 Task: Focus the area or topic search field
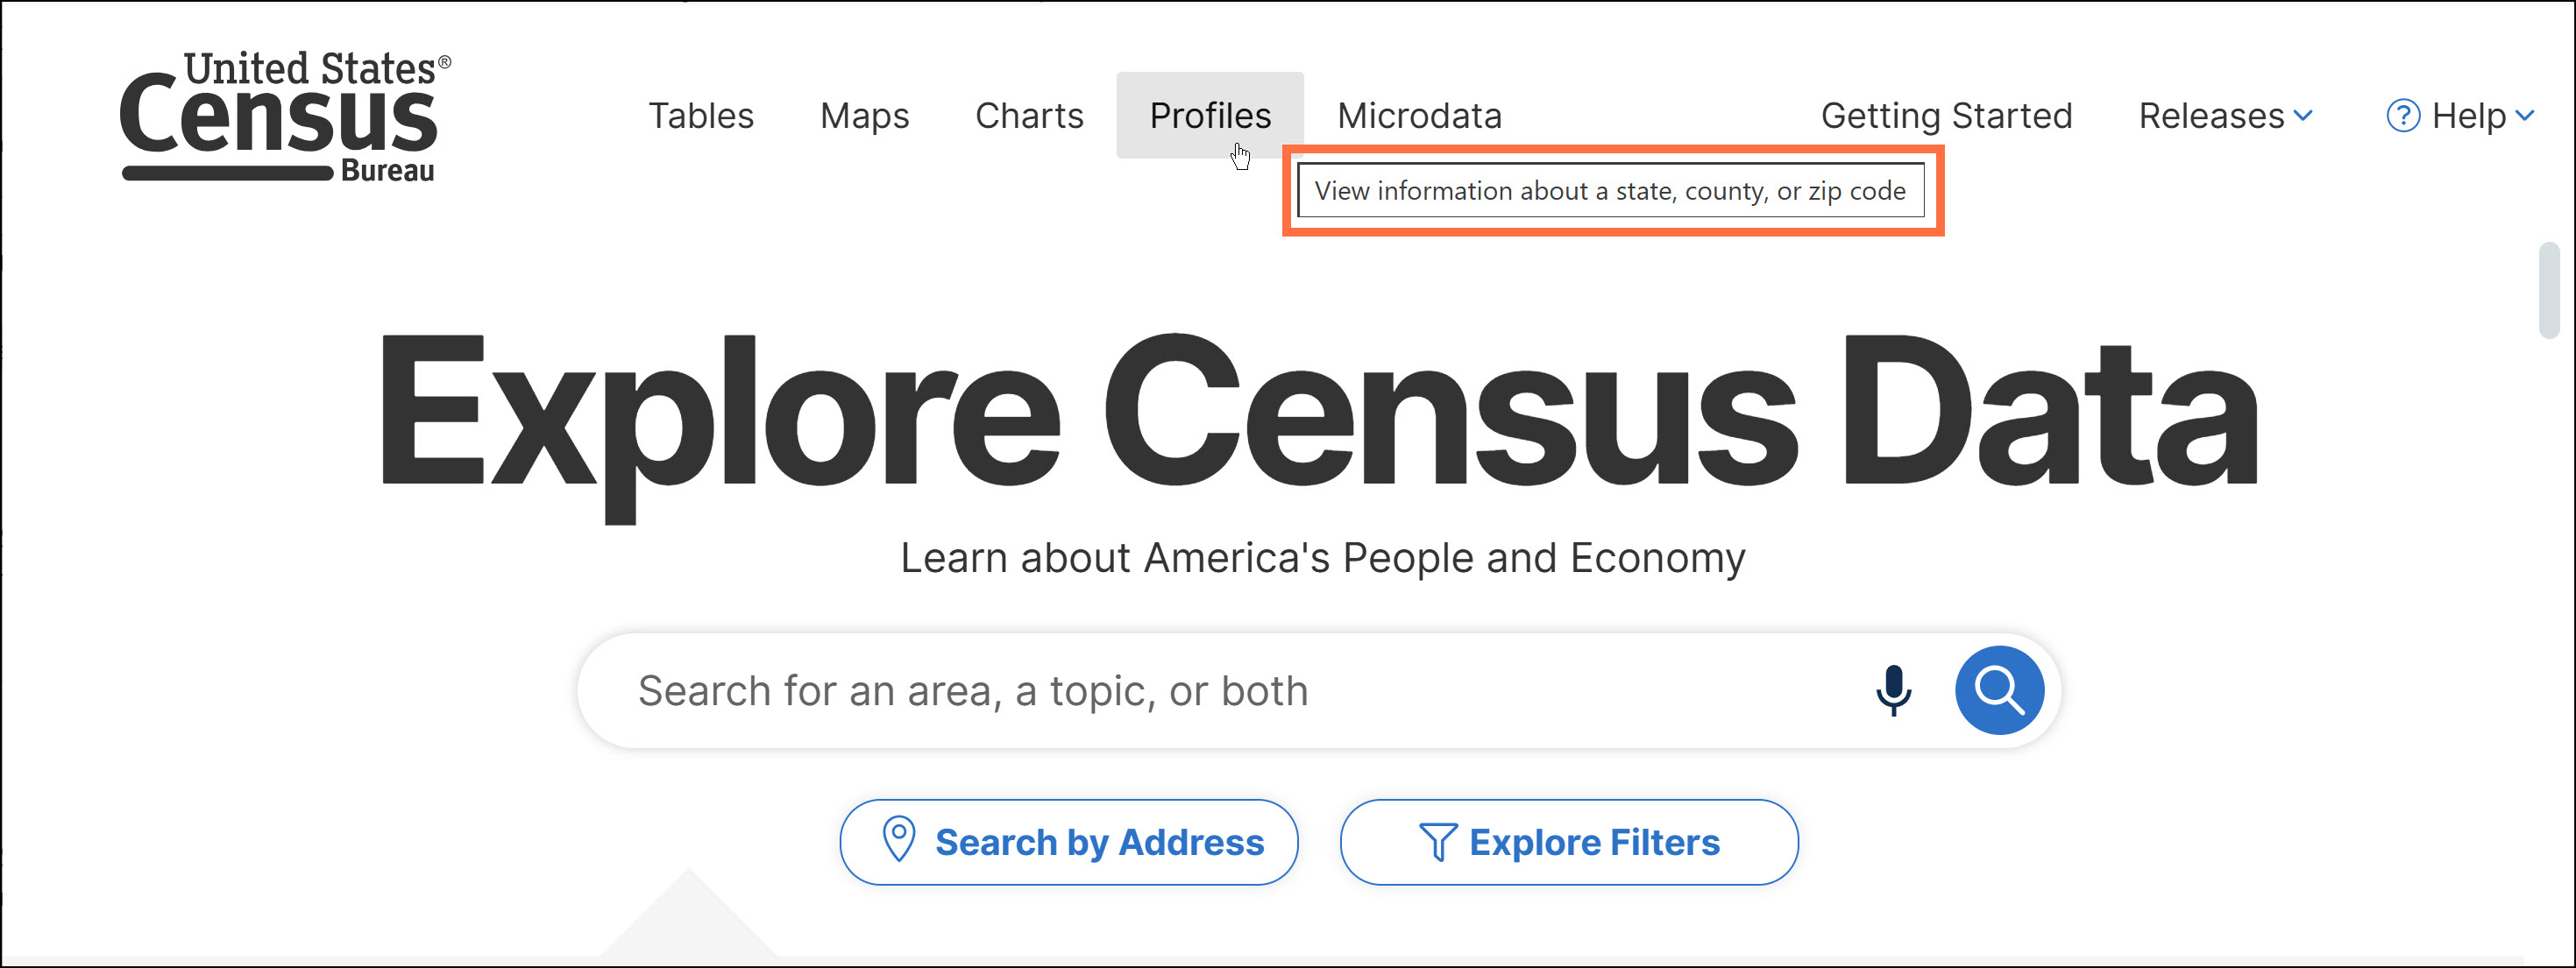(x=1200, y=690)
